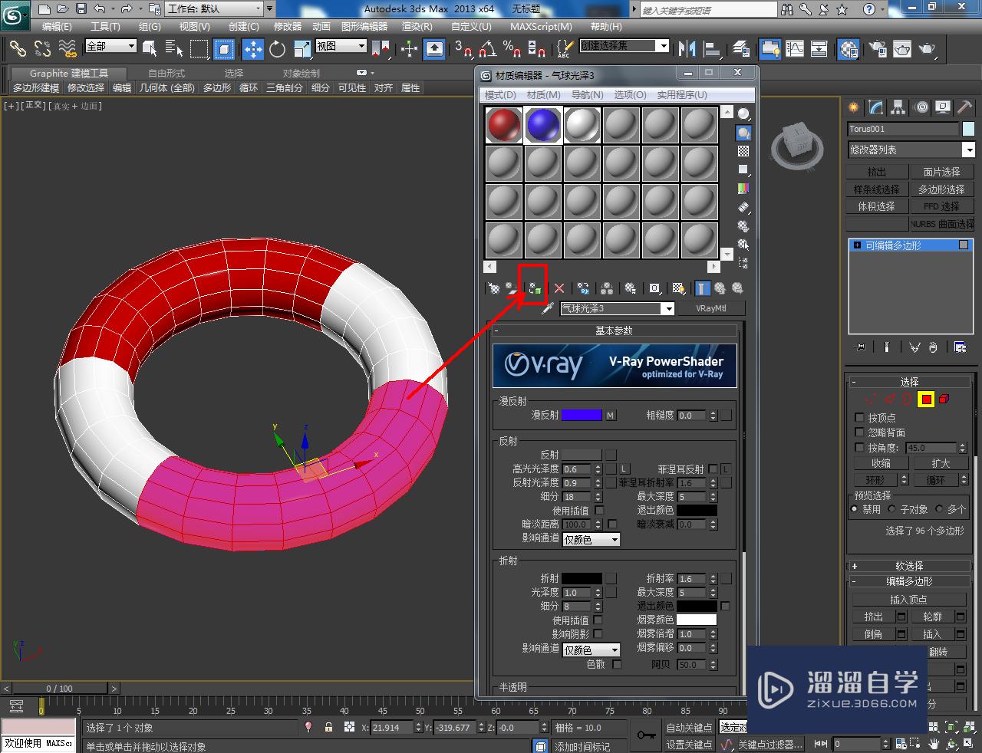
Task: Click VRayMtl material type button
Action: [x=710, y=308]
